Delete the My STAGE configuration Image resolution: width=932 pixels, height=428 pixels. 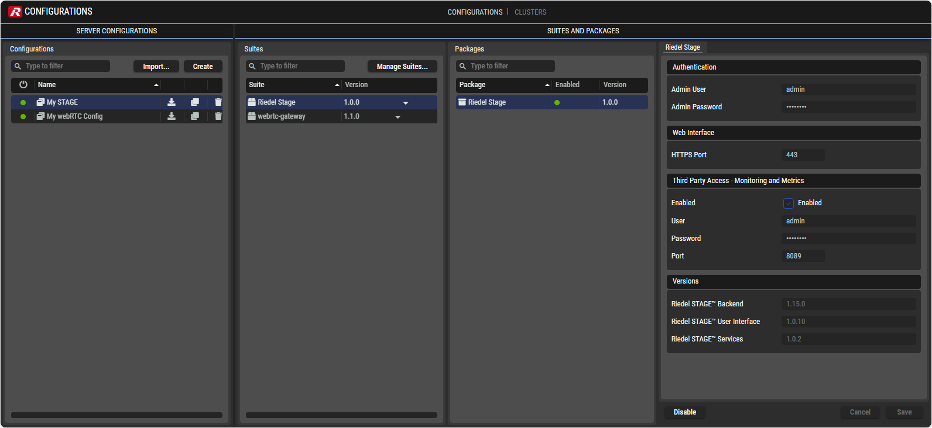click(218, 102)
